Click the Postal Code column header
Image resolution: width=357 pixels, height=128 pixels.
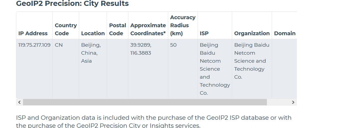117,29
